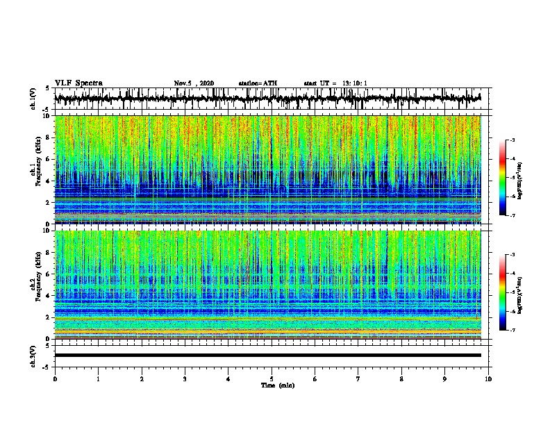Click the '-7' label on ch.1 color scale
Viewport: 550px width, 425px height.
point(512,215)
